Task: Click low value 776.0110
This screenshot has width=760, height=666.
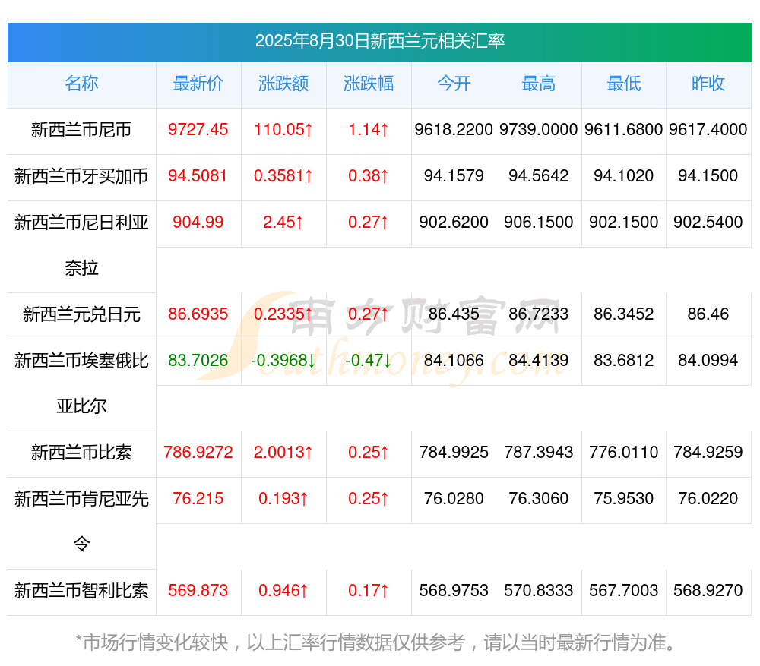Action: [624, 453]
